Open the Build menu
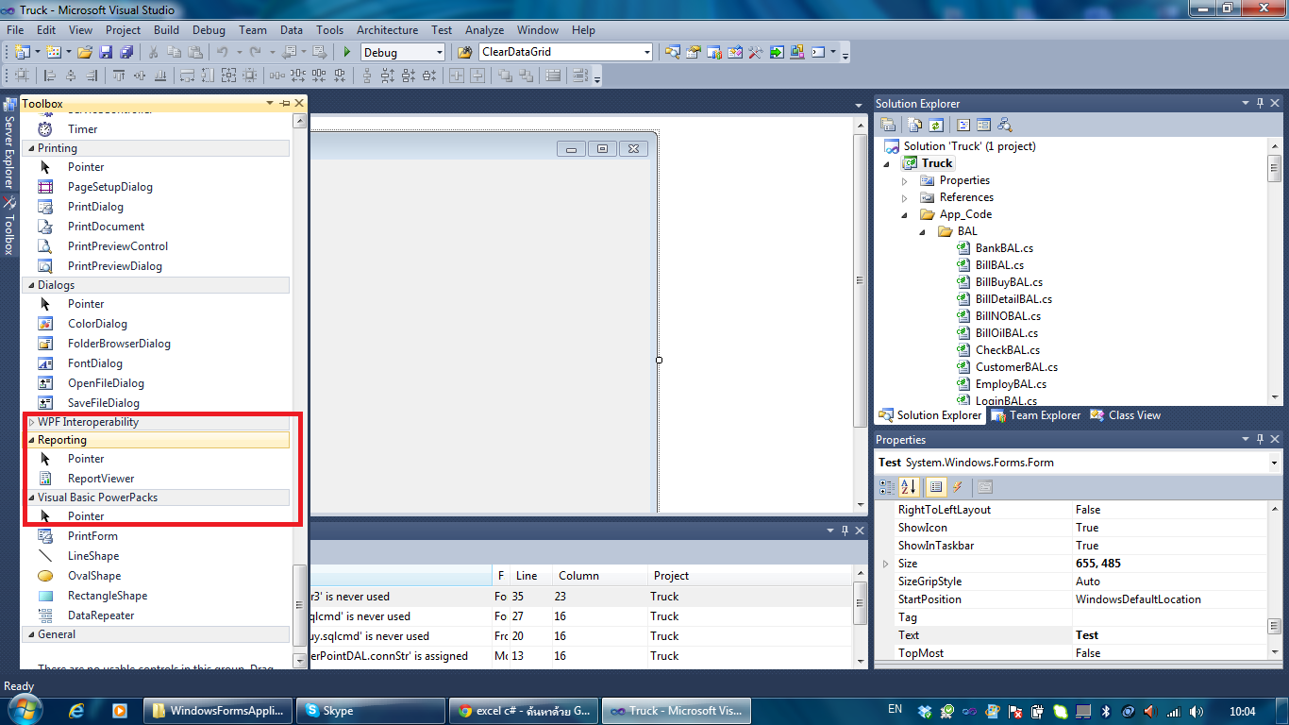The height and width of the screenshot is (725, 1289). pos(166,30)
